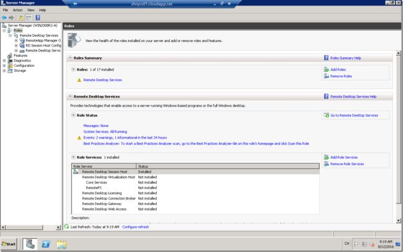Screen dimensions: 403x252
Task: Click the Remove Roles icon
Action: click(x=326, y=76)
